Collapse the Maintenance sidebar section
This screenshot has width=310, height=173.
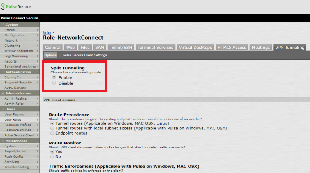tap(2, 141)
